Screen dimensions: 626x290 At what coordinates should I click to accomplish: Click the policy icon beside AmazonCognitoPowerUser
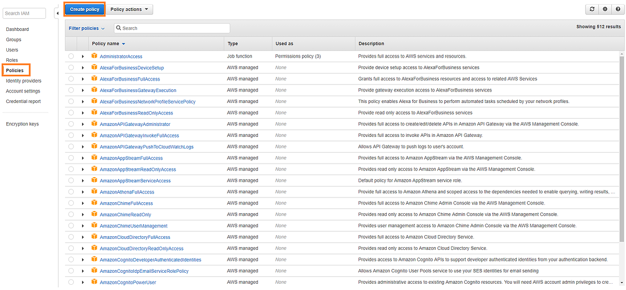point(95,282)
